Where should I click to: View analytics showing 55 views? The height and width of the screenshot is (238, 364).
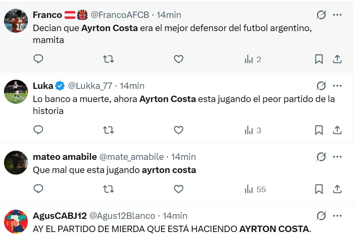pyautogui.click(x=255, y=189)
